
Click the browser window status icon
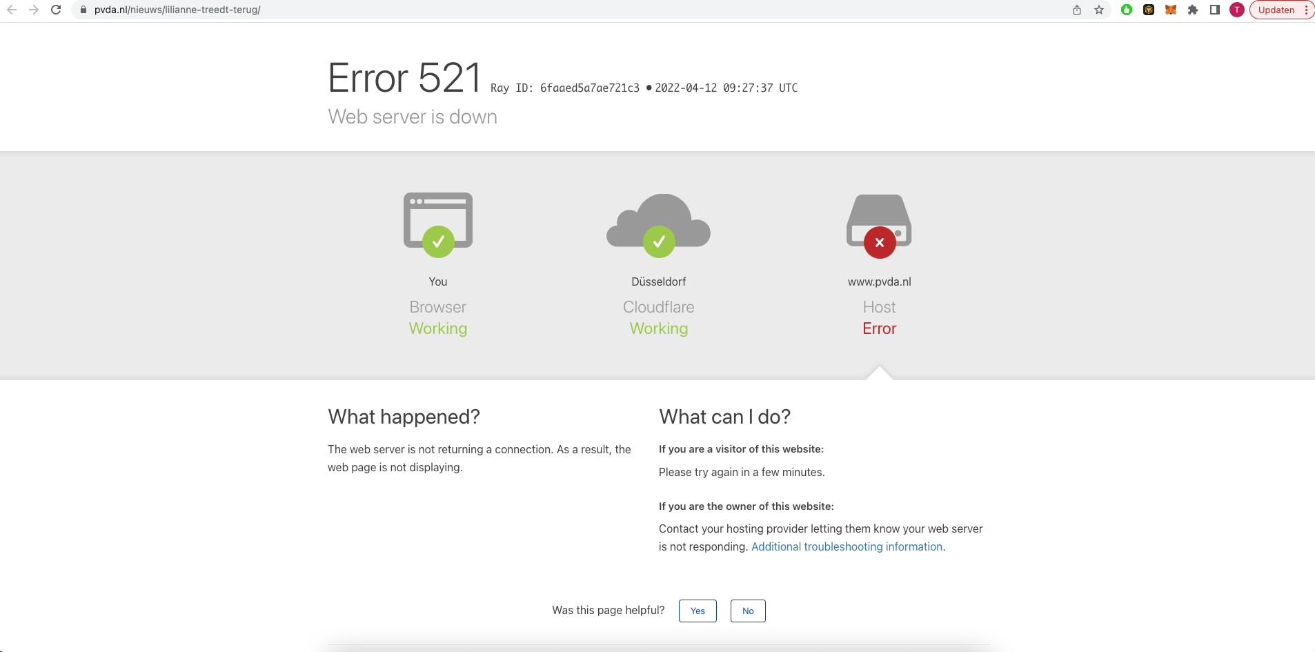(x=438, y=225)
